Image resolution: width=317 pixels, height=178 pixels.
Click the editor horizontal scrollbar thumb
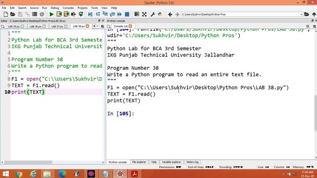(x=28, y=162)
